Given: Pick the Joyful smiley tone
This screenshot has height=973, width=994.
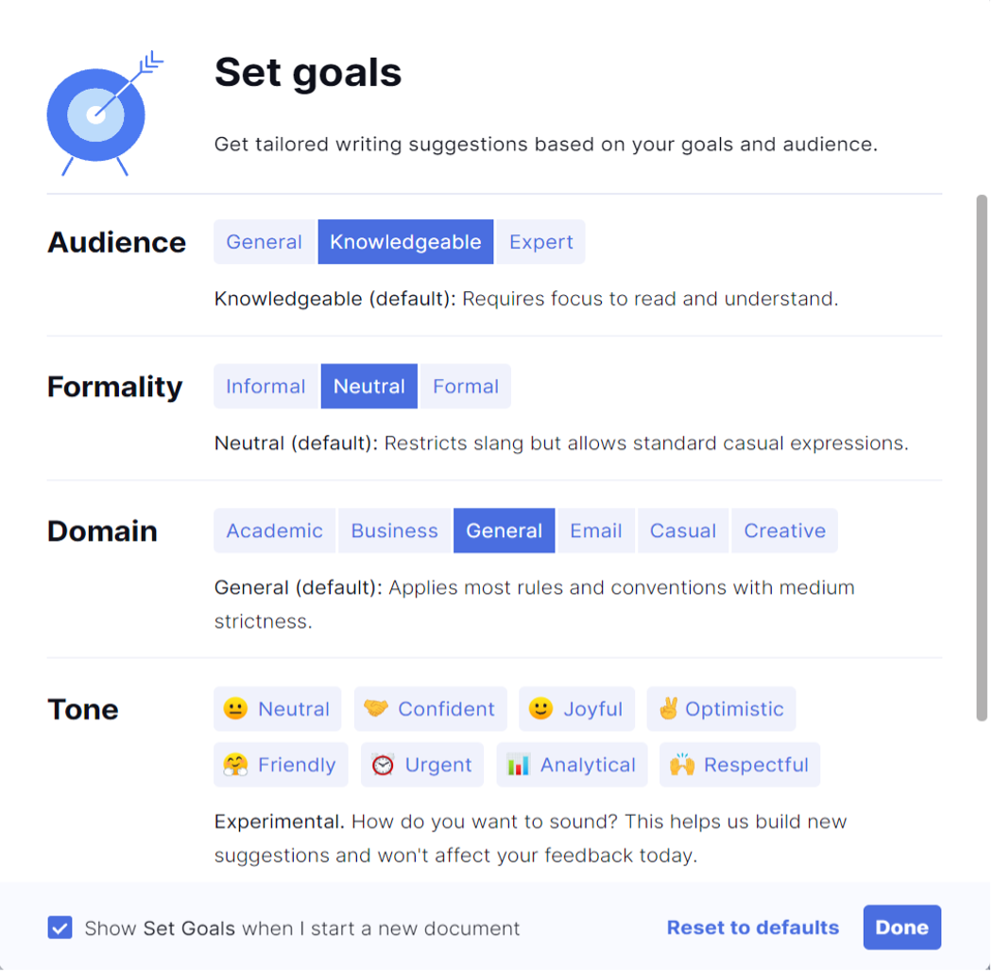Looking at the screenshot, I should (x=577, y=710).
